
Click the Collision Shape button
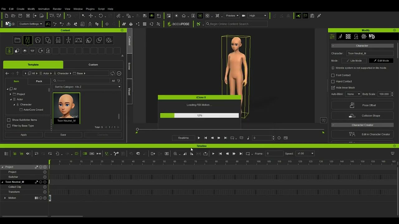pos(363,116)
